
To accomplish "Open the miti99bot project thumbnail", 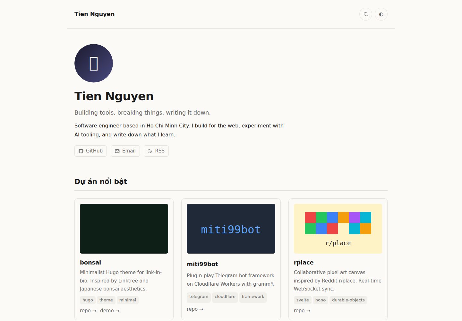I will pos(231,229).
